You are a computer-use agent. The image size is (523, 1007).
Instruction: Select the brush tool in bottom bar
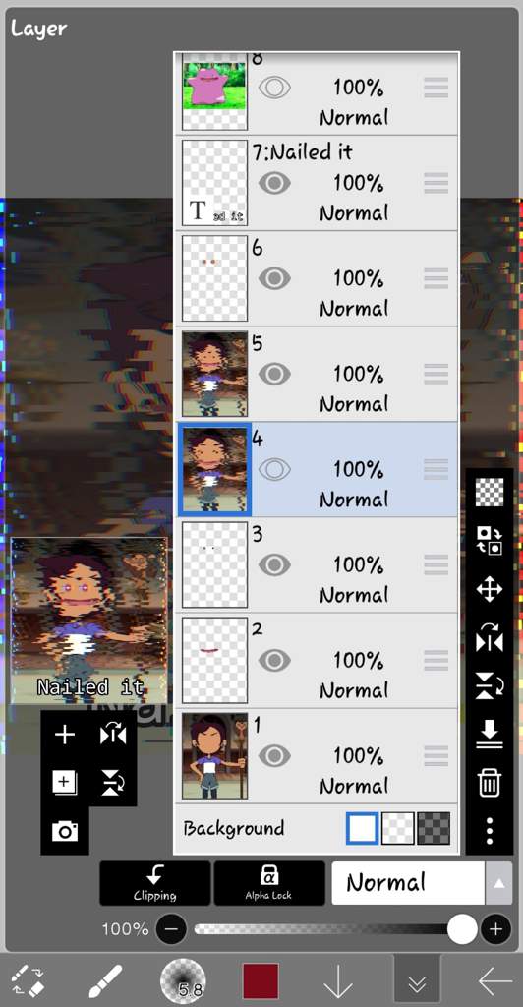pyautogui.click(x=104, y=980)
